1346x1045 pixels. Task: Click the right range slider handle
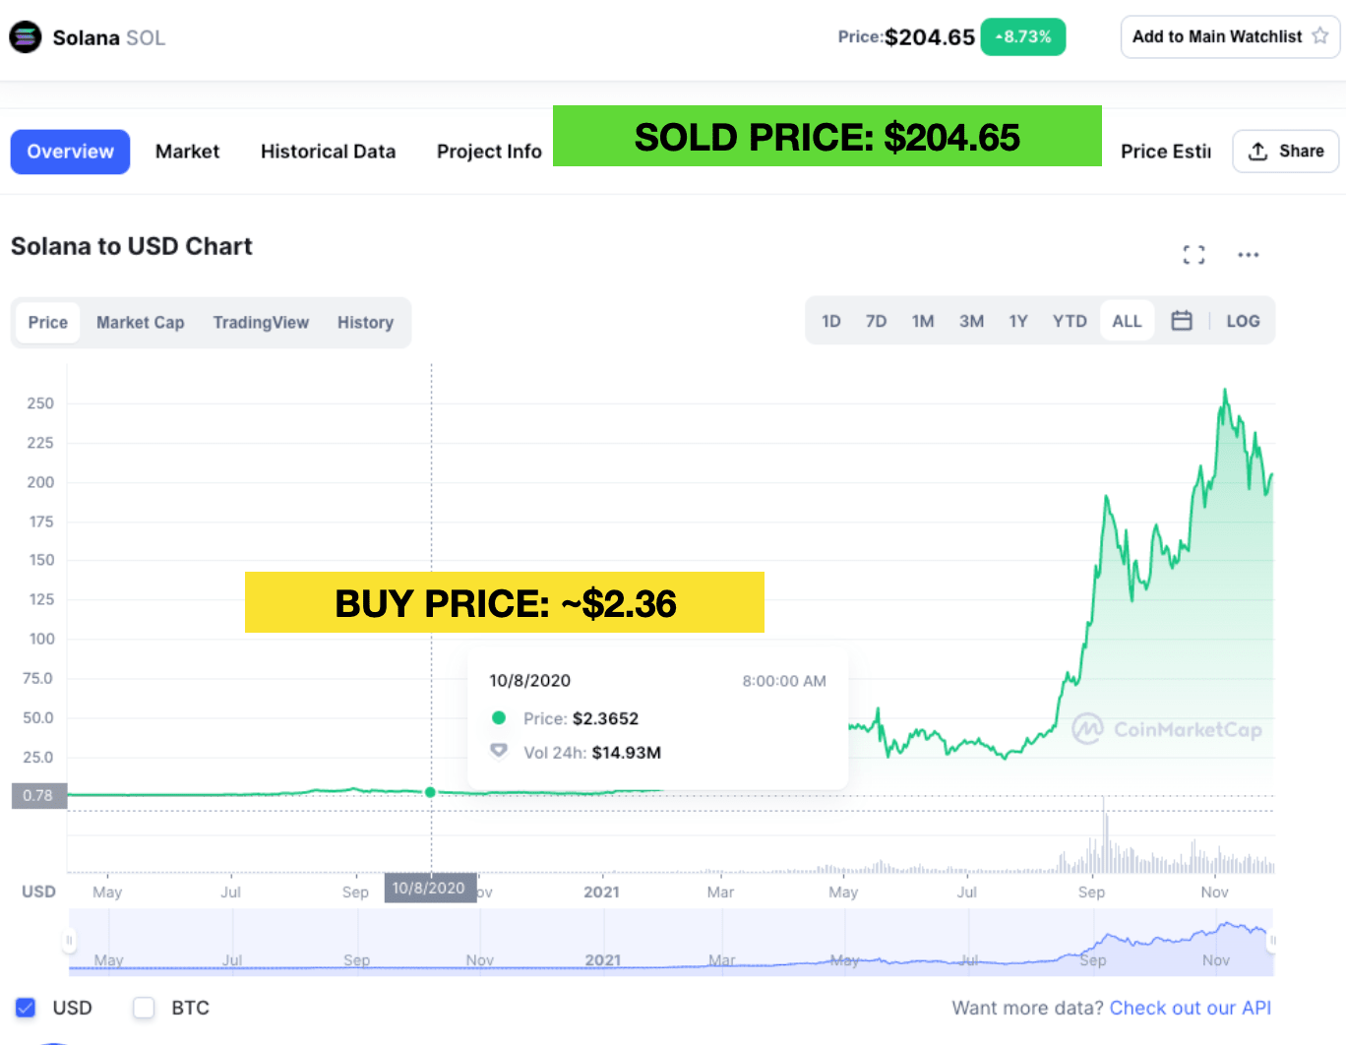[1271, 941]
